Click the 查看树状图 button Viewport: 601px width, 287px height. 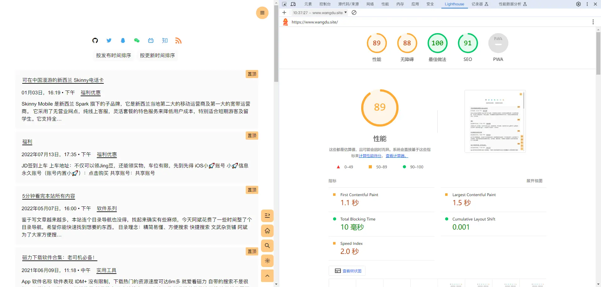click(x=347, y=271)
